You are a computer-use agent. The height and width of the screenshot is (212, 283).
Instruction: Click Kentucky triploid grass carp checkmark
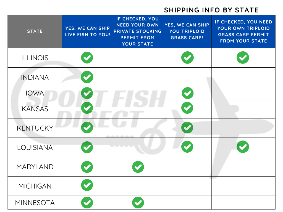tap(187, 128)
